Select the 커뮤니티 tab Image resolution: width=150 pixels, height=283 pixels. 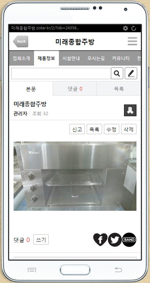pyautogui.click(x=121, y=58)
